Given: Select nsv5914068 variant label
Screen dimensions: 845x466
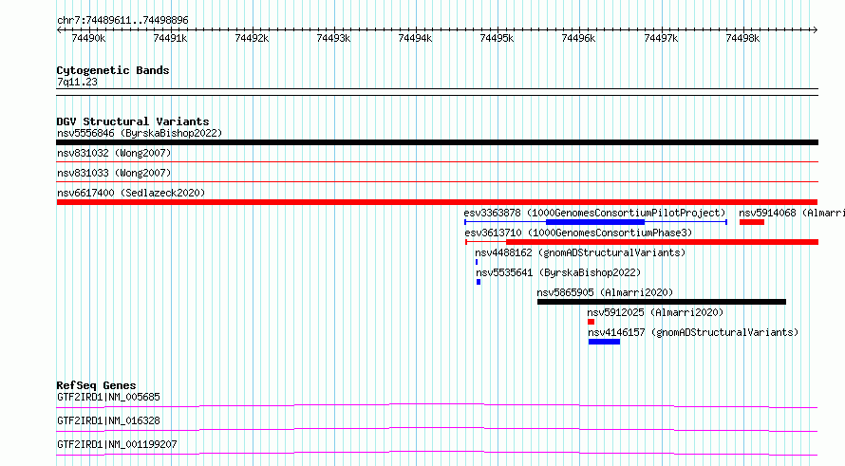Looking at the screenshot, I should coord(791,213).
